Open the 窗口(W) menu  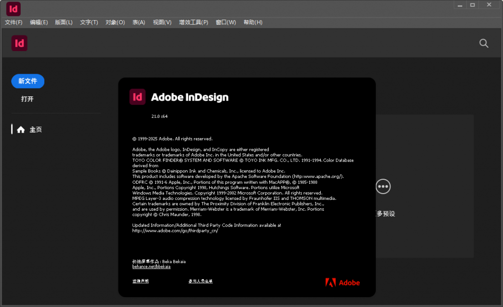[226, 22]
